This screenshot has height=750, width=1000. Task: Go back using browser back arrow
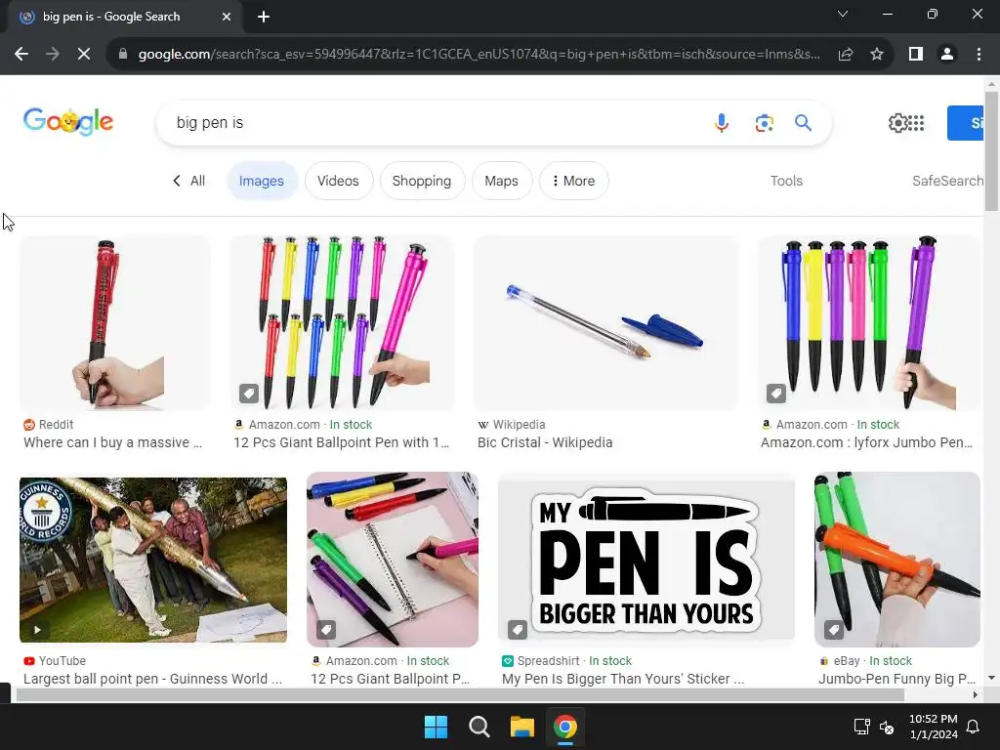click(21, 55)
